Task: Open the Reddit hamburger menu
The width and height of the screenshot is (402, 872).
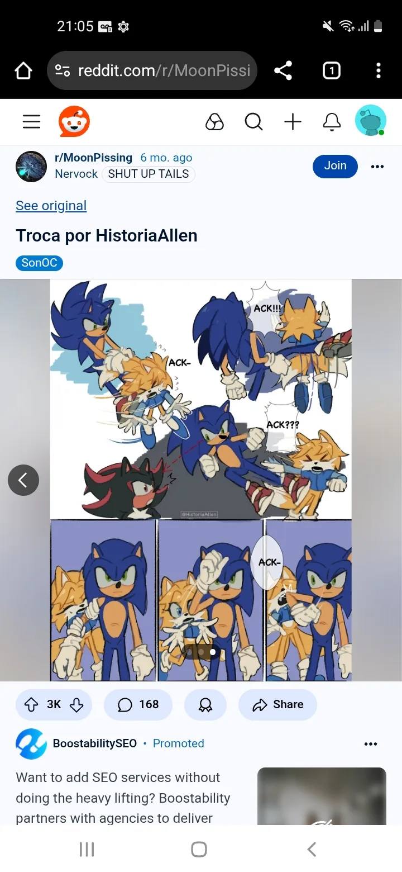Action: point(31,122)
